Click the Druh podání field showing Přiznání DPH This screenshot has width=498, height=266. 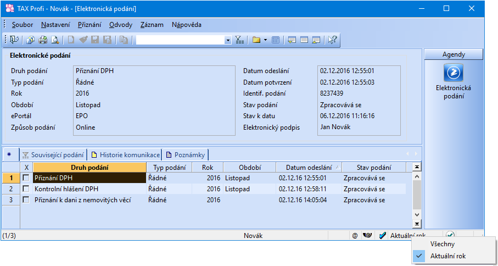pos(94,71)
